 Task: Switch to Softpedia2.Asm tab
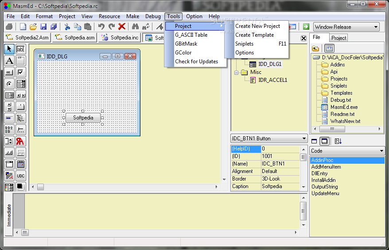tap(27, 38)
